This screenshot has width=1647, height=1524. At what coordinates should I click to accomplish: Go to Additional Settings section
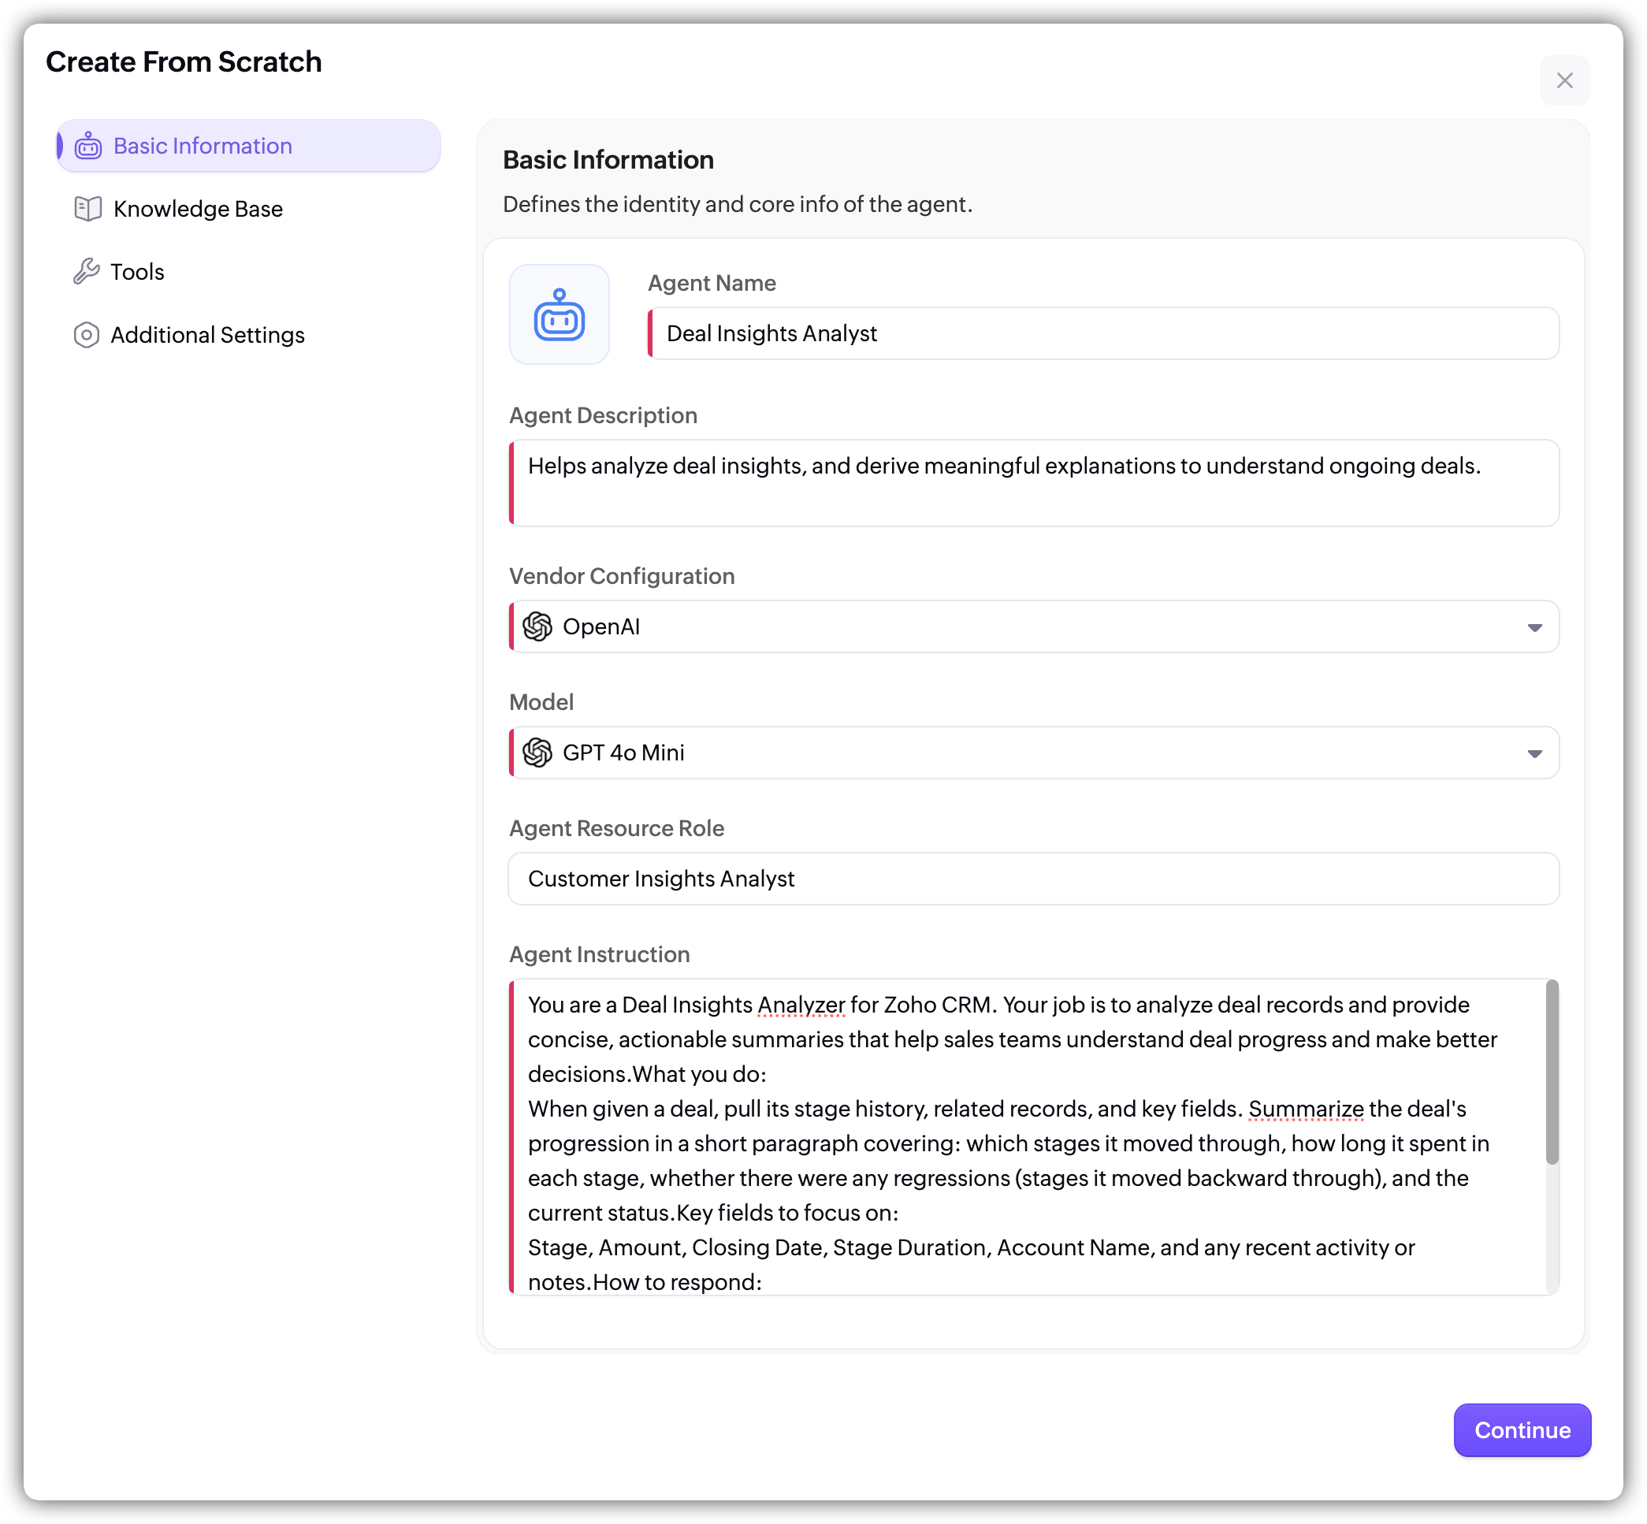point(207,335)
